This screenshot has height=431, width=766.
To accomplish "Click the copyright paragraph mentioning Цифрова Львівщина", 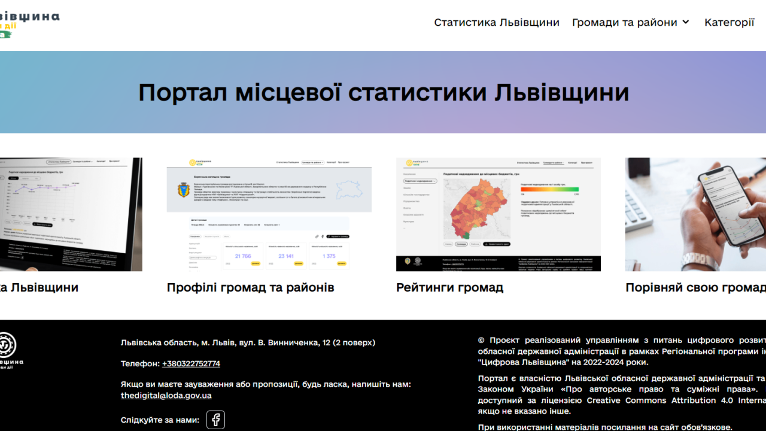I will pyautogui.click(x=622, y=351).
